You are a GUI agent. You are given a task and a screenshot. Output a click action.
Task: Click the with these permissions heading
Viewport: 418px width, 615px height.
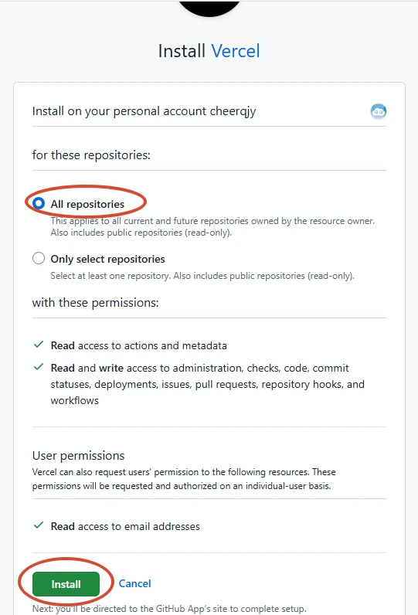coord(95,303)
